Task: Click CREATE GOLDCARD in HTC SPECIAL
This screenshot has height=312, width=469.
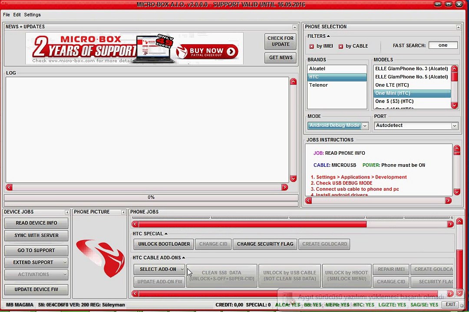Action: click(x=324, y=244)
